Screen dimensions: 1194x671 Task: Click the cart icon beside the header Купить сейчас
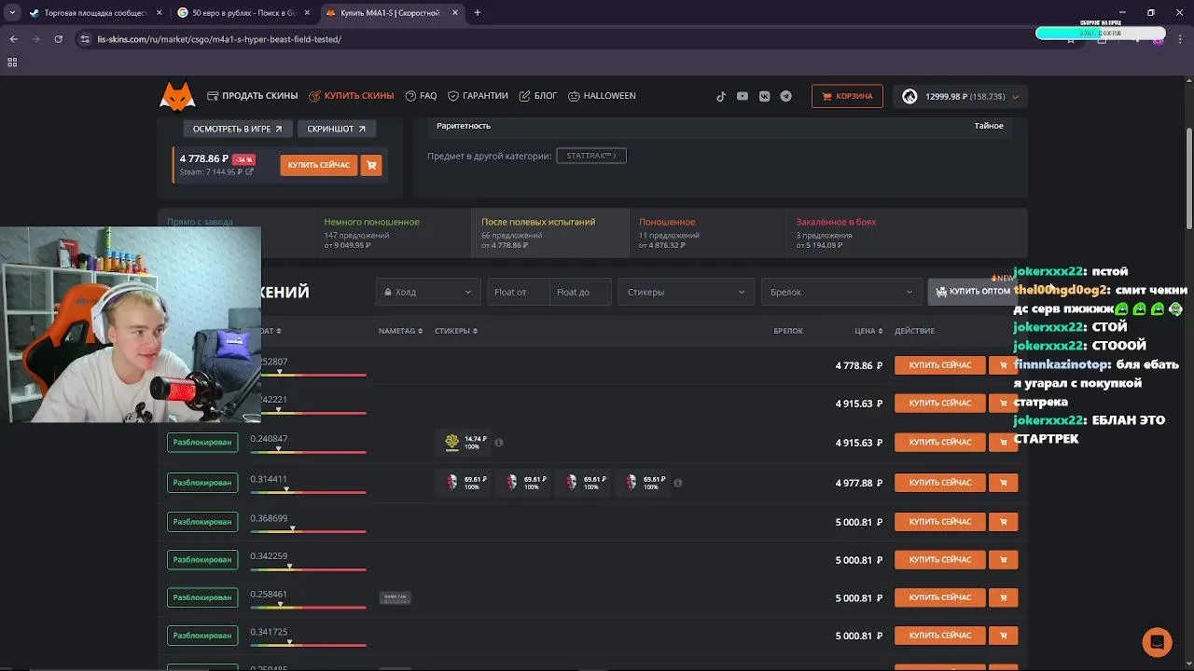371,165
